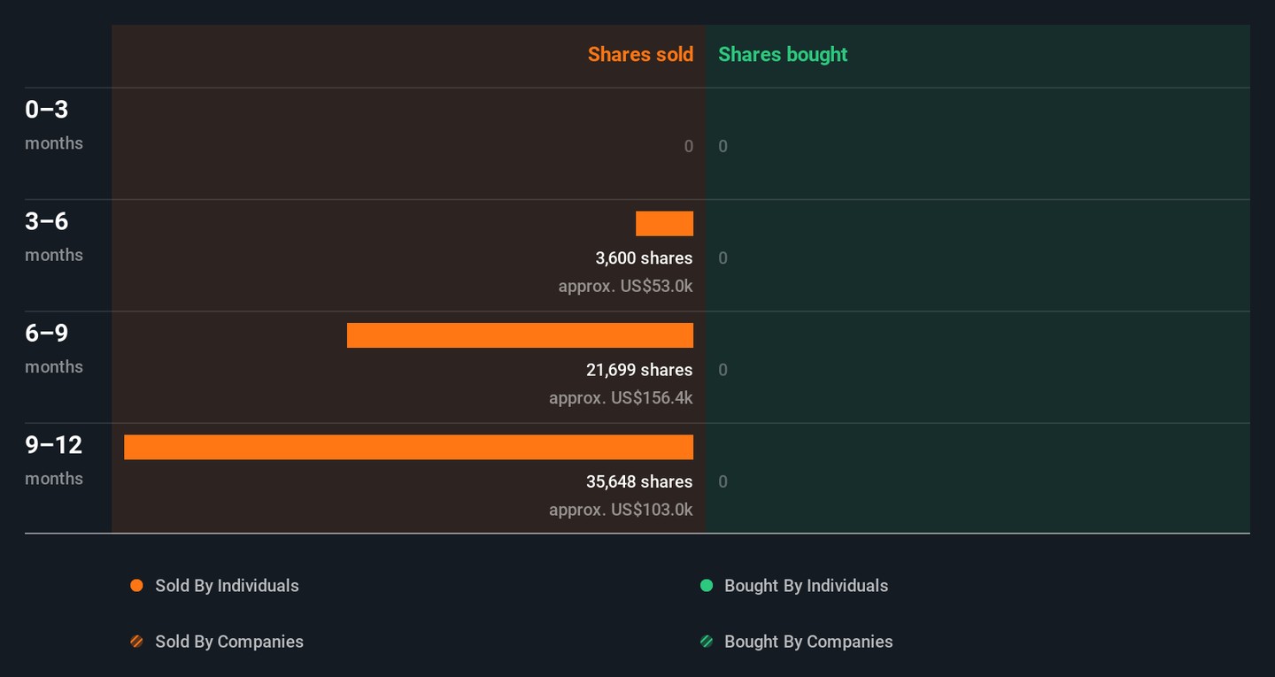Click the Shares sold column header
The width and height of the screenshot is (1275, 677).
[640, 55]
